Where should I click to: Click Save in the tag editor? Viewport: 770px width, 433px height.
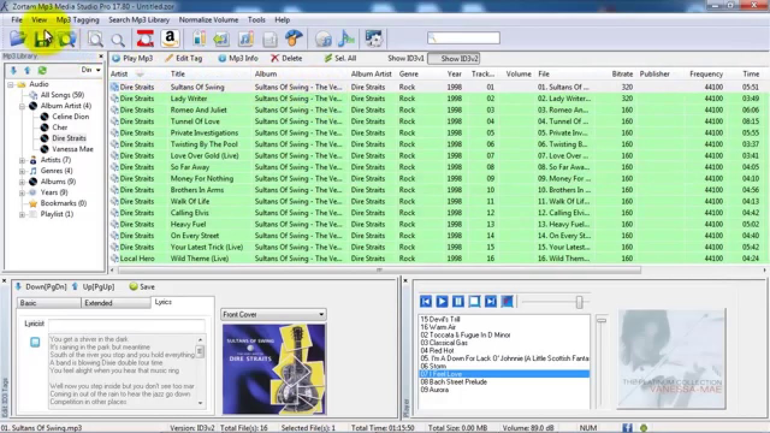[142, 287]
